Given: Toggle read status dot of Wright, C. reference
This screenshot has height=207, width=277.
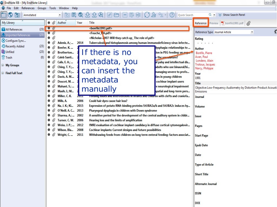Looking at the screenshot, I should [49, 135].
